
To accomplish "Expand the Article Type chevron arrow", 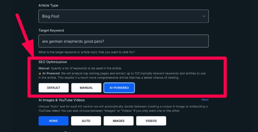I will (x=203, y=16).
